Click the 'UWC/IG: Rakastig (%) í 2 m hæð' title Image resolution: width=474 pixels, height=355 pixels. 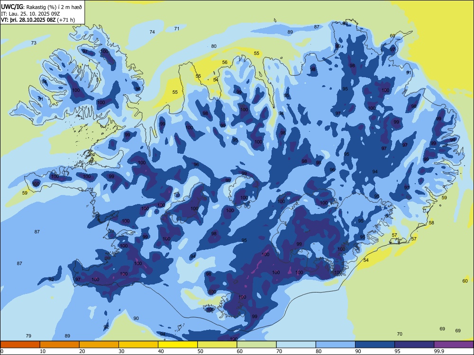41,7
